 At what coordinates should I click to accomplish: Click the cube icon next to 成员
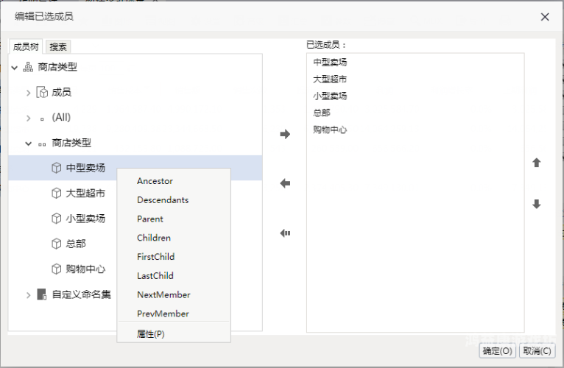tap(42, 93)
